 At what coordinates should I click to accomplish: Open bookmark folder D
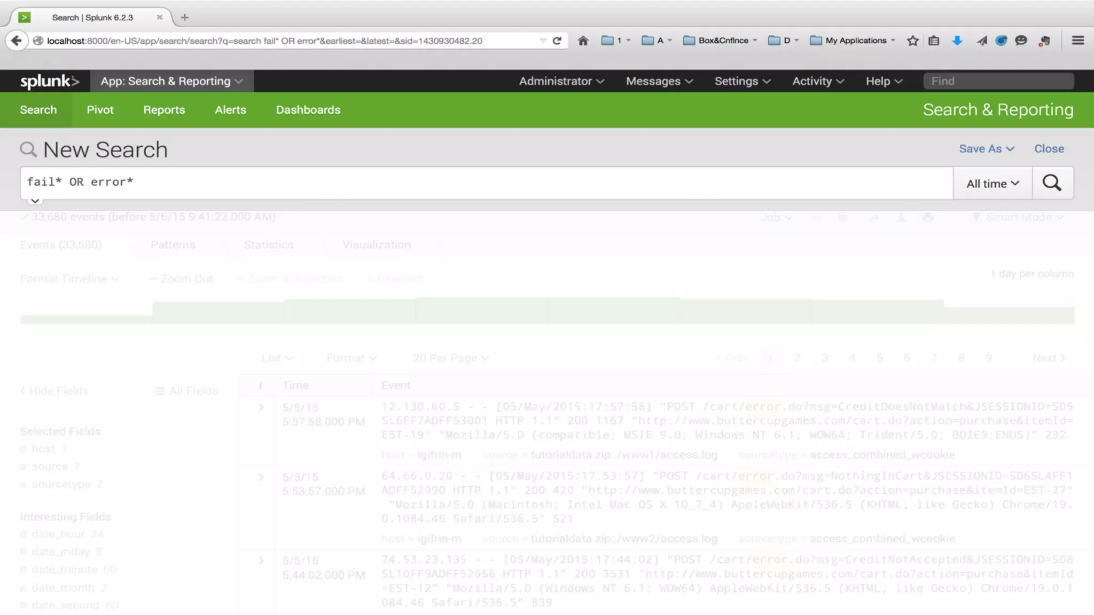click(783, 41)
